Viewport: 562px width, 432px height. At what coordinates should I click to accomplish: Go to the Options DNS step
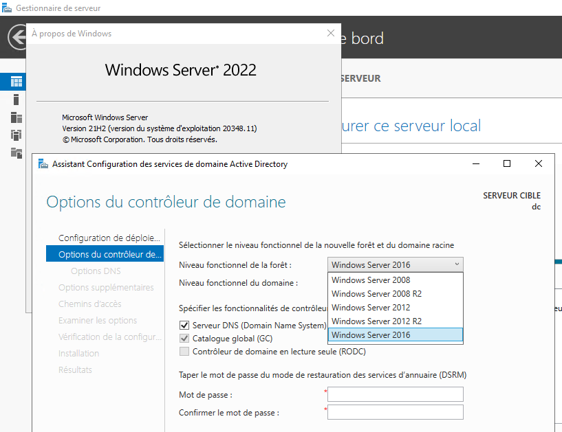tap(96, 271)
